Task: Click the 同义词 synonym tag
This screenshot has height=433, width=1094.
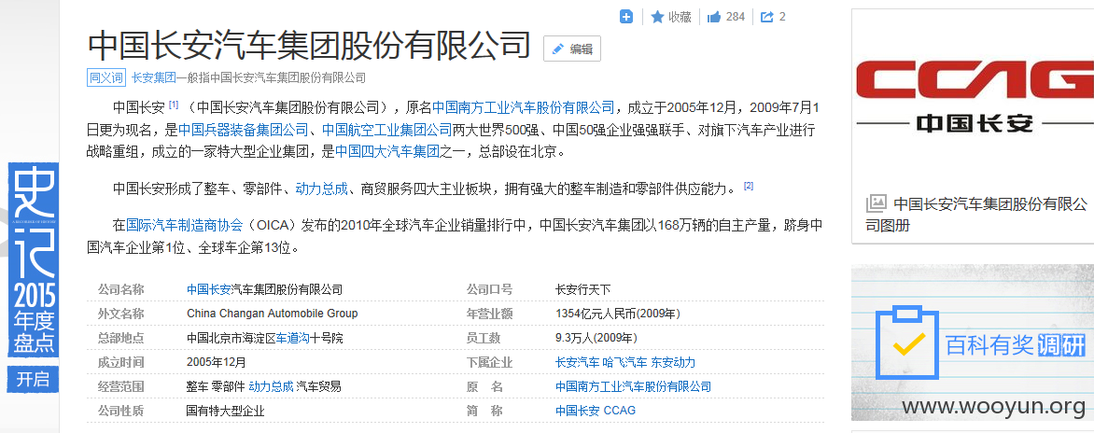Action: [106, 77]
